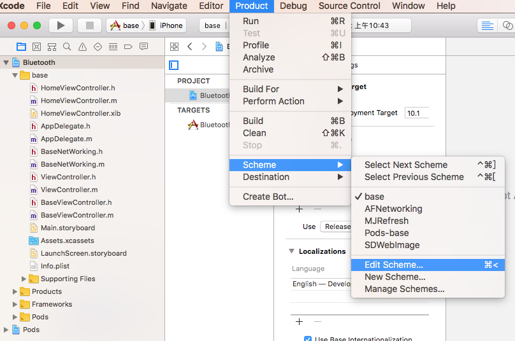Open the Release configuration dropdown

[x=336, y=226]
